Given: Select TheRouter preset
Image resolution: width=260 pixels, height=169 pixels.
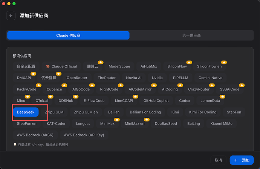Looking at the screenshot, I should tap(107, 78).
